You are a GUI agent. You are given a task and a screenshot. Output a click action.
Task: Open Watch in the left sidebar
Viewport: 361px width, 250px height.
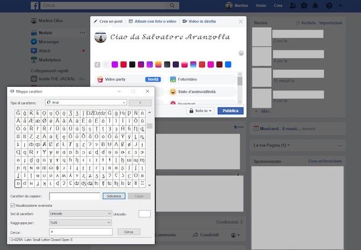pyautogui.click(x=40, y=51)
